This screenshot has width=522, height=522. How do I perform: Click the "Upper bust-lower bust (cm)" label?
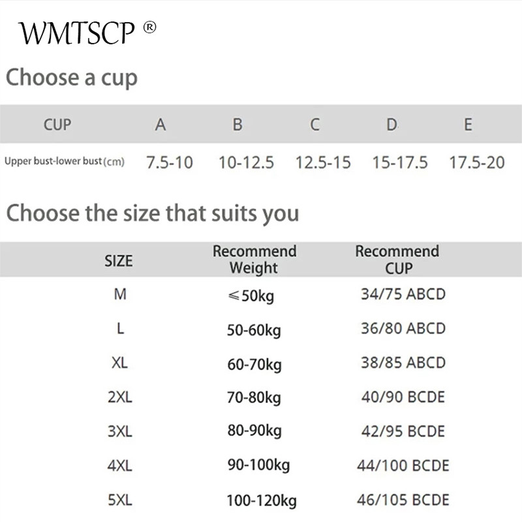tap(64, 161)
